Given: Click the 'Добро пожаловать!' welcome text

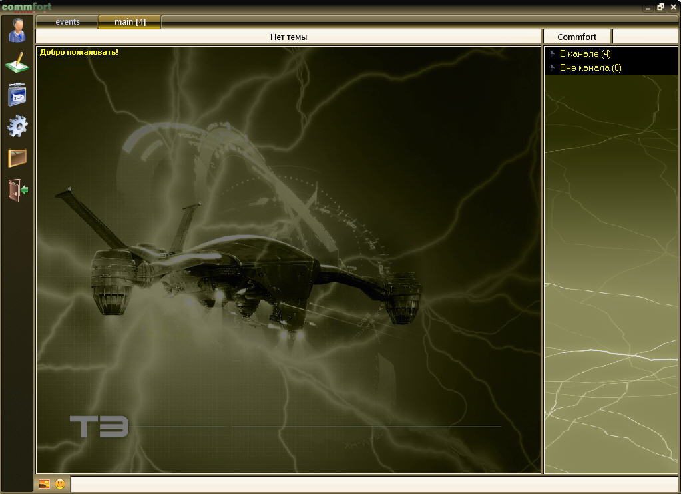Looking at the screenshot, I should (79, 52).
